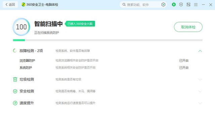Image resolution: width=215 pixels, height=135 pixels.
Task: Click description 检测系统运行速度是否可以提升
Action: pos(76,103)
